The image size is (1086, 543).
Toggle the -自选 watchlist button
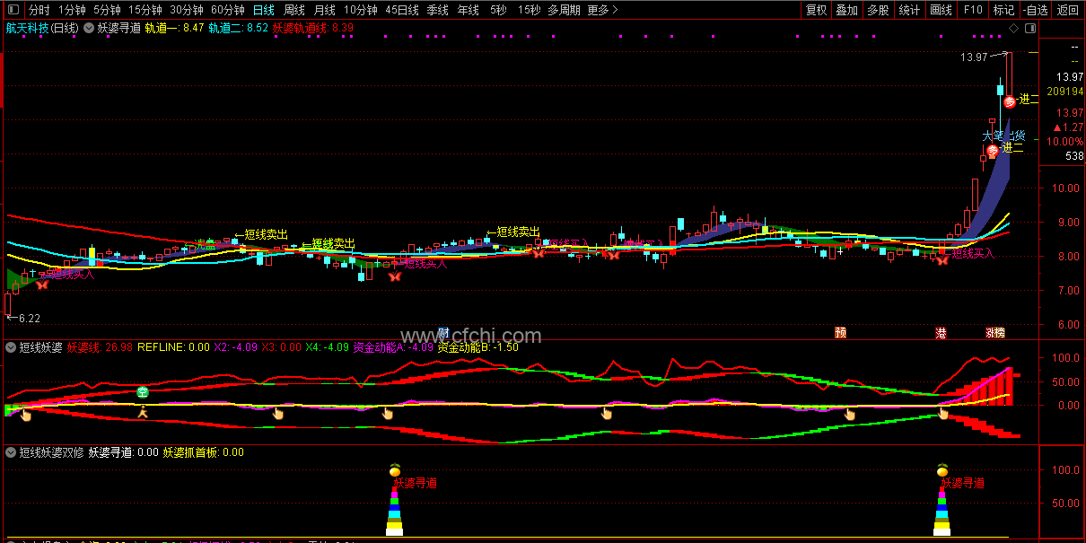click(1035, 10)
